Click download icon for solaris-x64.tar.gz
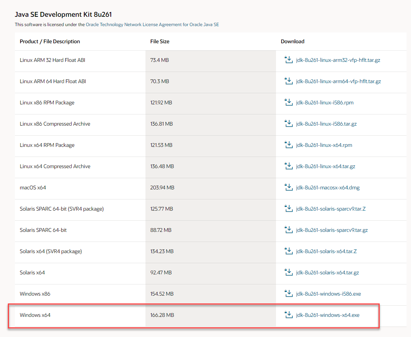 (x=289, y=272)
